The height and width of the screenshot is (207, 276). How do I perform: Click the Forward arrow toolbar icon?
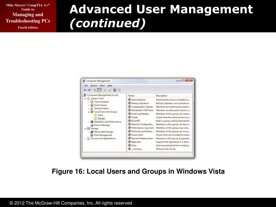coord(89,90)
